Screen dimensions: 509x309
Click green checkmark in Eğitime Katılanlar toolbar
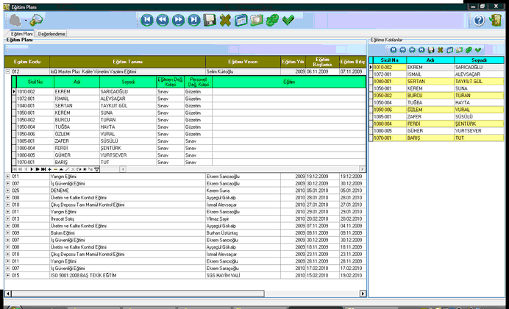pyautogui.click(x=478, y=50)
